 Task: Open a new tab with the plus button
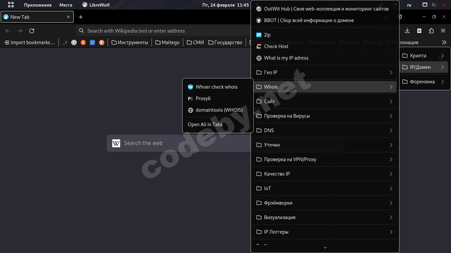point(81,17)
